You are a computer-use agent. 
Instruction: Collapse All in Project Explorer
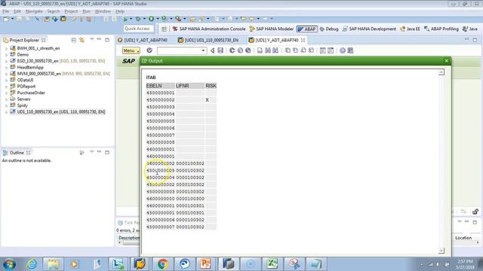coord(74,40)
